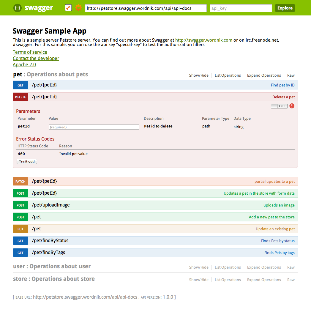Expand the POST /pet/{petId} operation badge
Screen dimensions: 311x323
20,193
